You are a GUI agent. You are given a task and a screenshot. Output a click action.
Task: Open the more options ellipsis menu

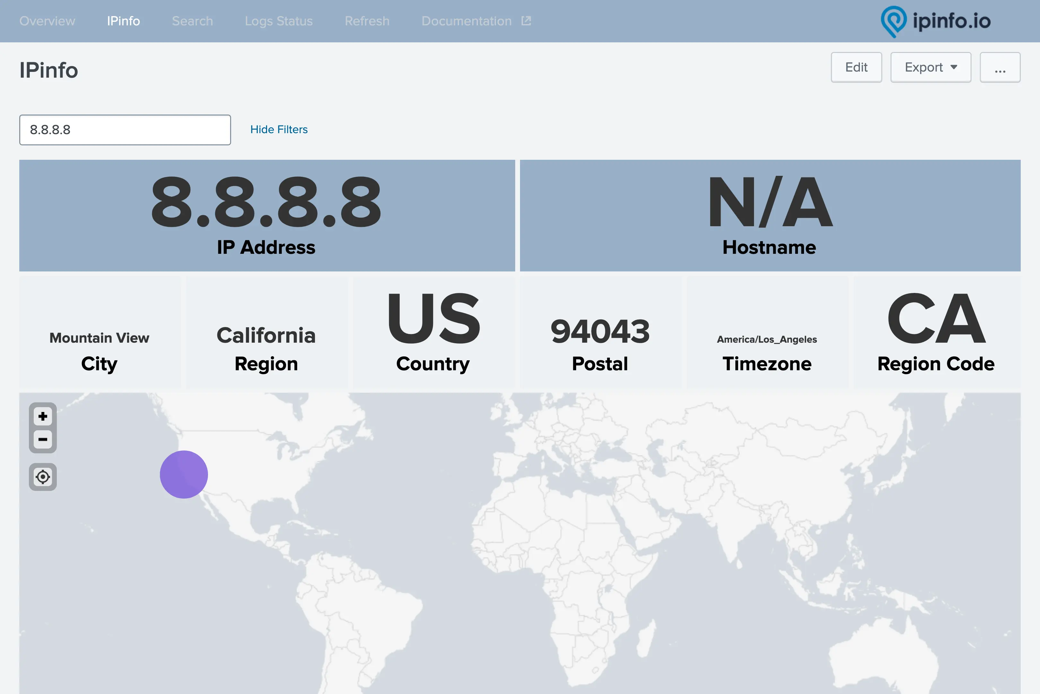(x=1000, y=67)
